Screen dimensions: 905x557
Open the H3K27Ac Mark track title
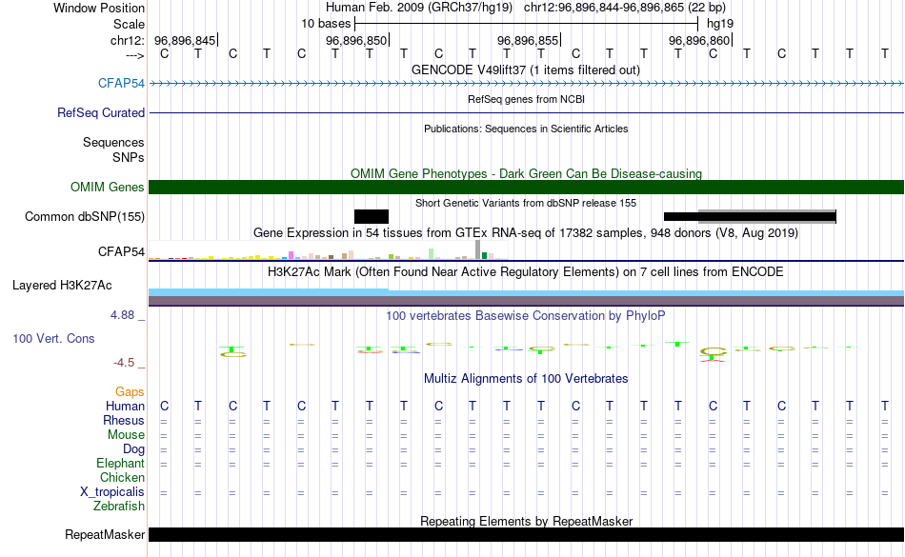tap(525, 271)
